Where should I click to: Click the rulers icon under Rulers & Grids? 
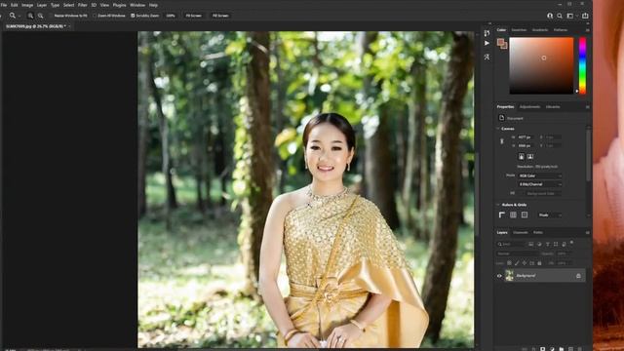502,214
